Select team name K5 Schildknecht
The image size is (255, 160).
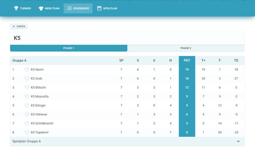tap(42, 123)
